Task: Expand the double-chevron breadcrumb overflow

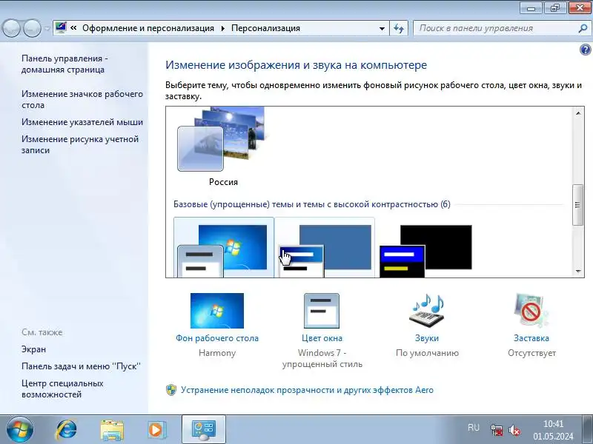Action: click(x=73, y=28)
